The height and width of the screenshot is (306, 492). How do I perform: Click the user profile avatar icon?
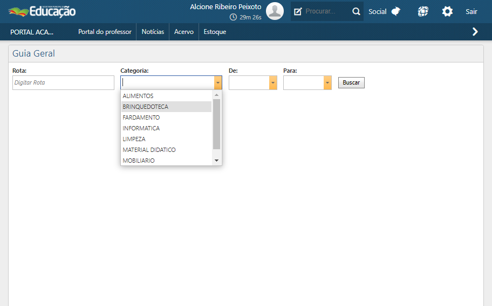tap(275, 11)
